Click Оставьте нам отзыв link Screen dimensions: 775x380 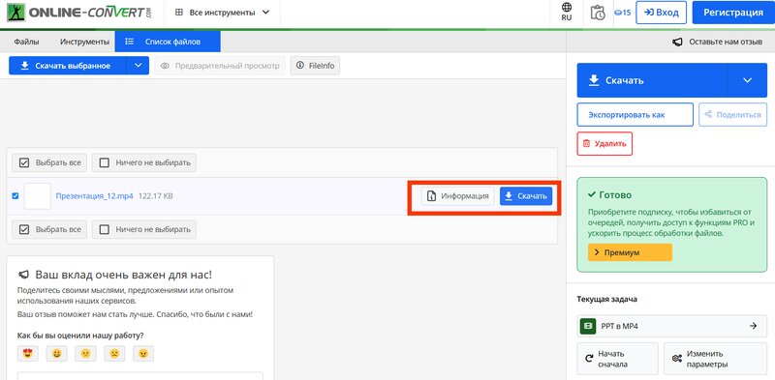click(717, 42)
